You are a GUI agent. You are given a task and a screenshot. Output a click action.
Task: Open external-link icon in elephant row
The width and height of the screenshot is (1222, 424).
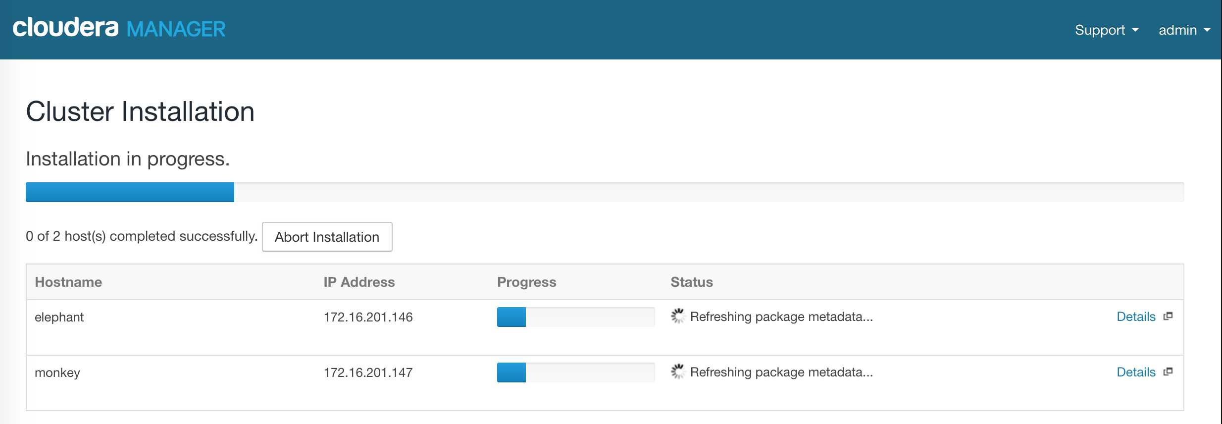(1168, 316)
